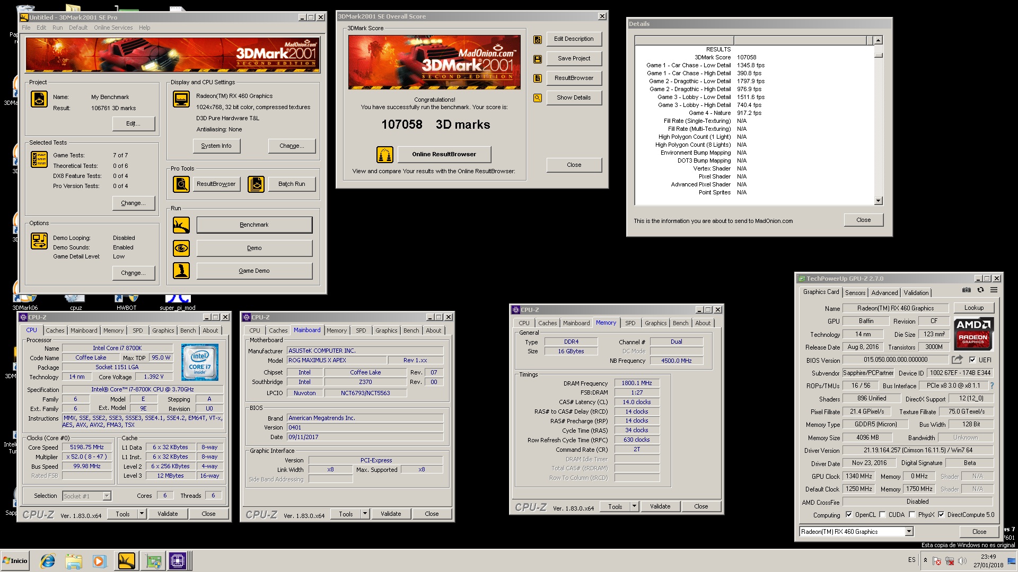Viewport: 1018px width, 572px height.
Task: Open the Run menu in 3DMark2001
Action: 57,28
